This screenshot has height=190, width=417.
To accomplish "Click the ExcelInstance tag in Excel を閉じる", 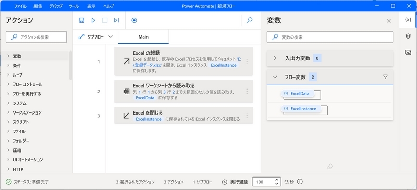I will click(x=149, y=119).
